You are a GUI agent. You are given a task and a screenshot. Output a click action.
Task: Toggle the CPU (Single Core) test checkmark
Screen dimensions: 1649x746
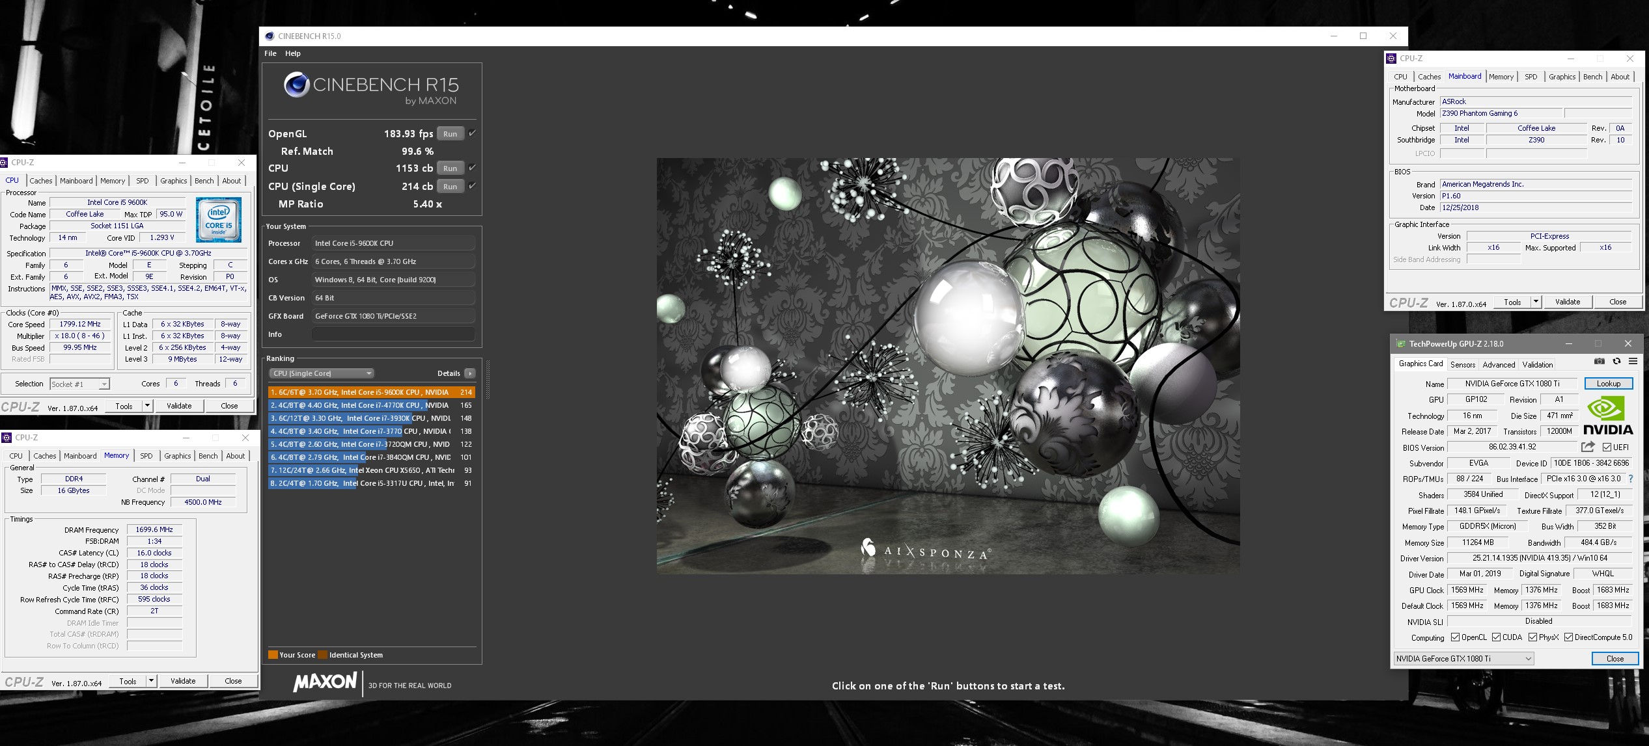point(473,186)
